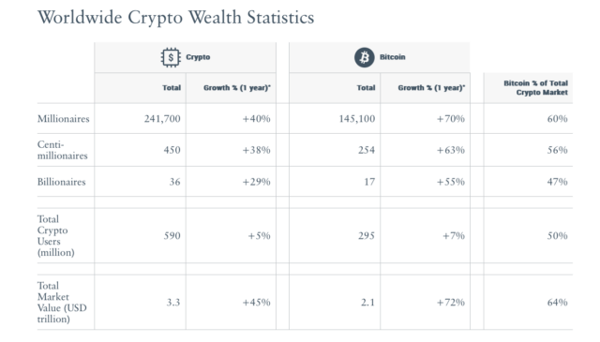Click the Crypto chip dollar icon
This screenshot has height=342, width=600.
click(x=171, y=57)
